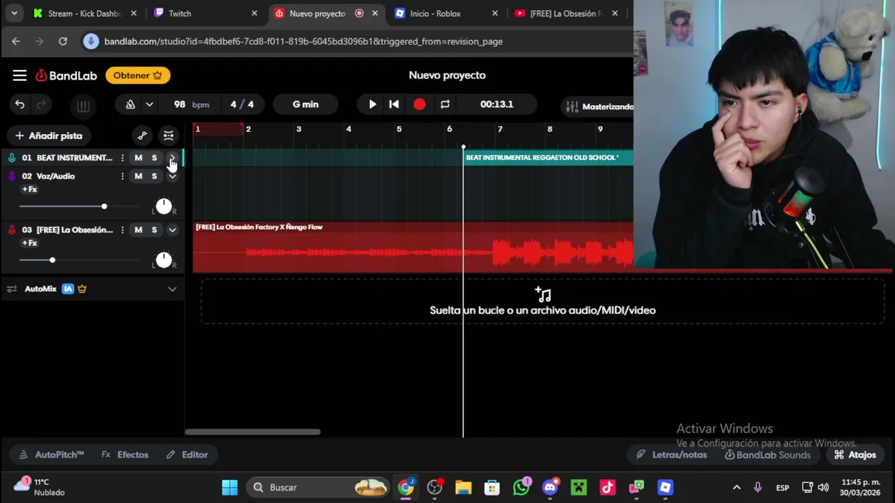Open the automation curve tool icon

[143, 136]
